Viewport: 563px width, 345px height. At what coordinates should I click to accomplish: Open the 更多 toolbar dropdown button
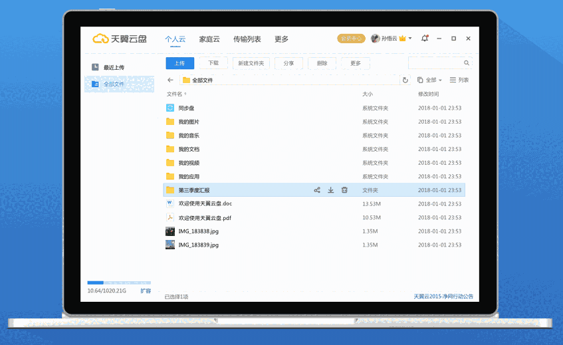(356, 63)
